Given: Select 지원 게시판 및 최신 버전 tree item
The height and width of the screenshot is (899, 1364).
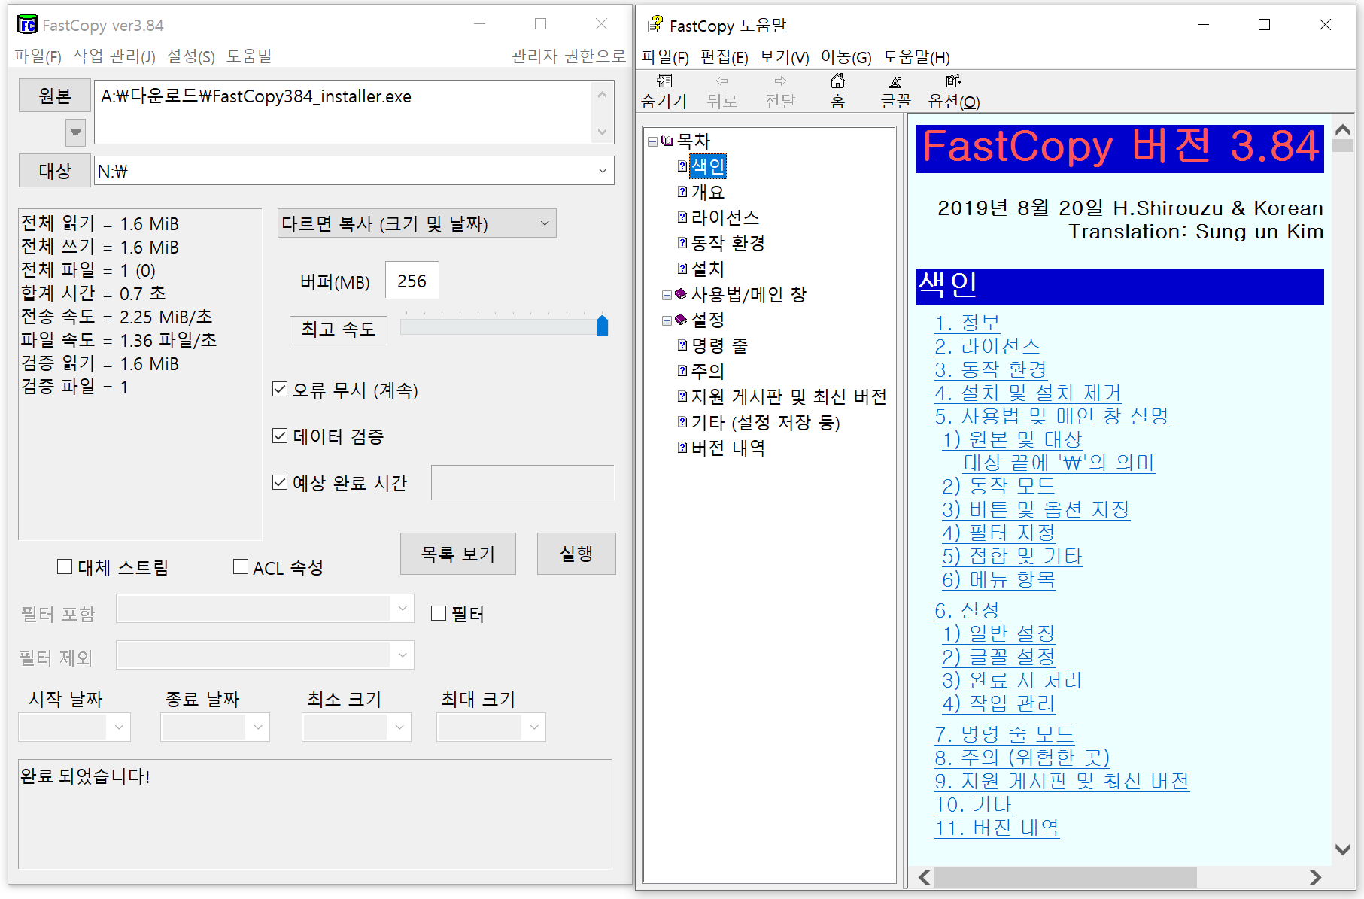Looking at the screenshot, I should coord(788,396).
